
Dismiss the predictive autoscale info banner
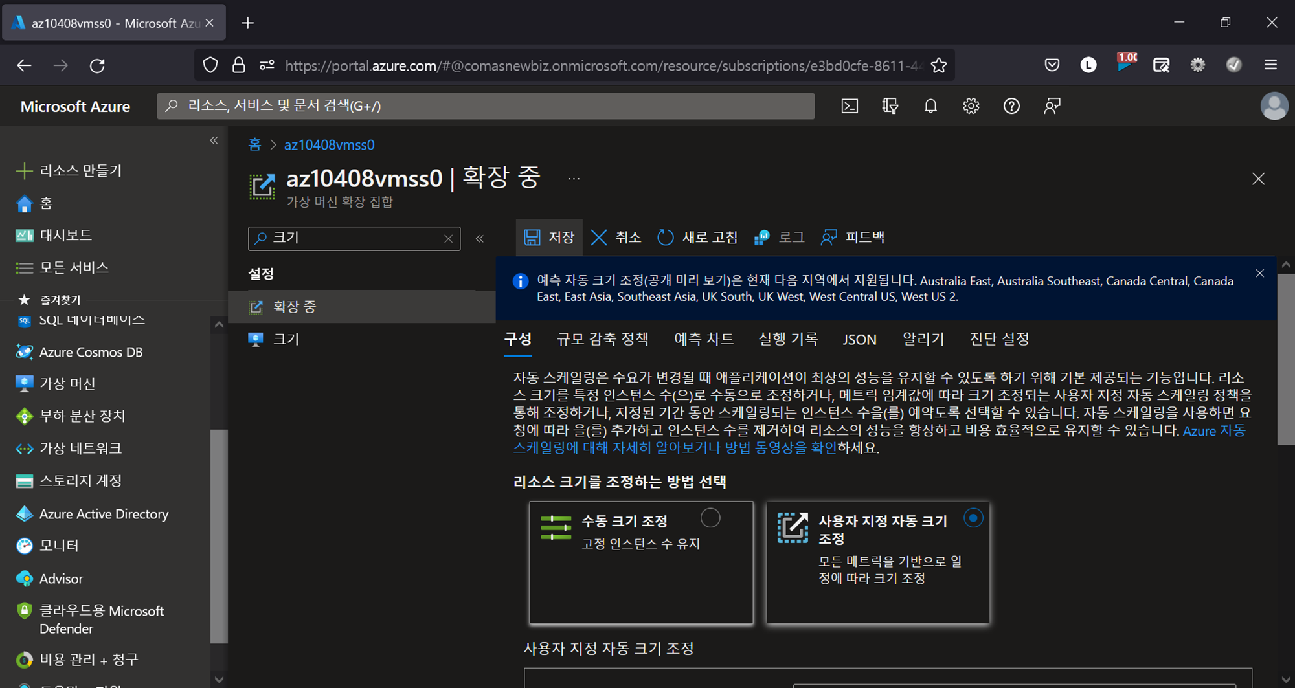pyautogui.click(x=1259, y=273)
